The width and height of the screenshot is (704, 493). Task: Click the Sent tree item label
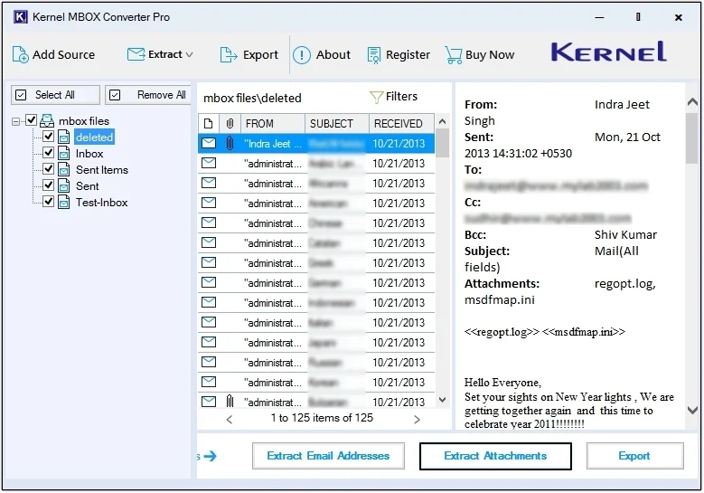point(87,186)
